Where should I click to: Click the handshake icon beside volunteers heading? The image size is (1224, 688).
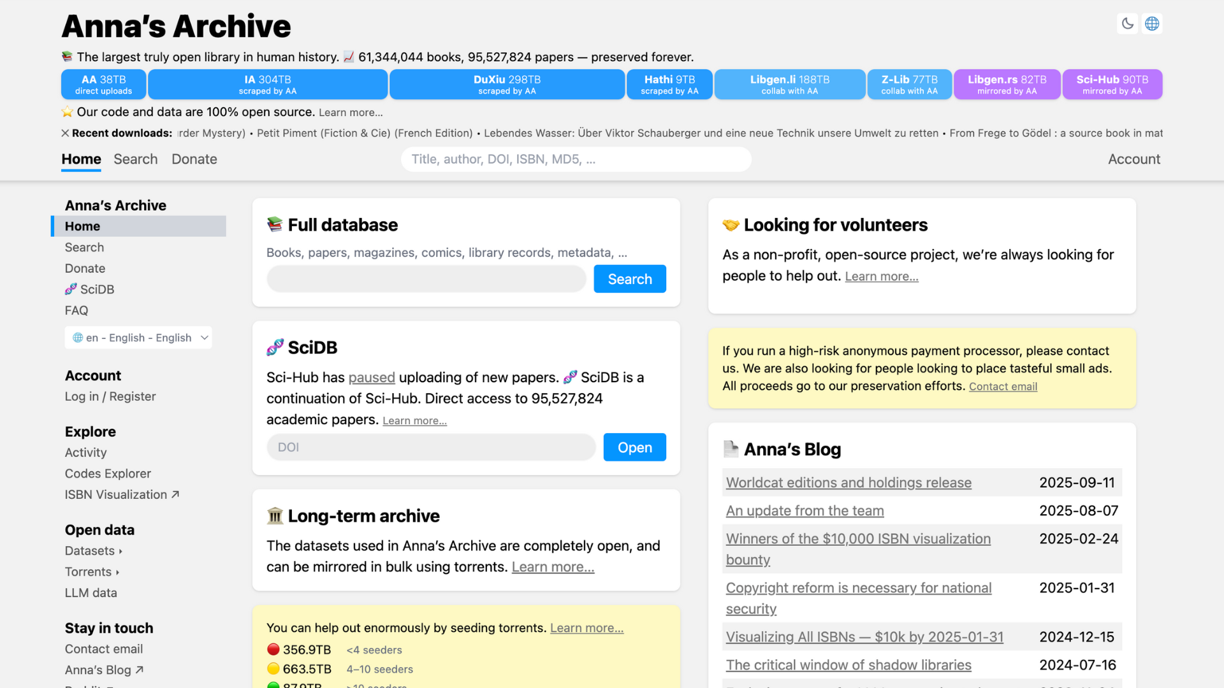(731, 225)
